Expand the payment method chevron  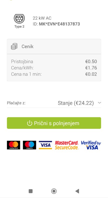tap(99, 103)
